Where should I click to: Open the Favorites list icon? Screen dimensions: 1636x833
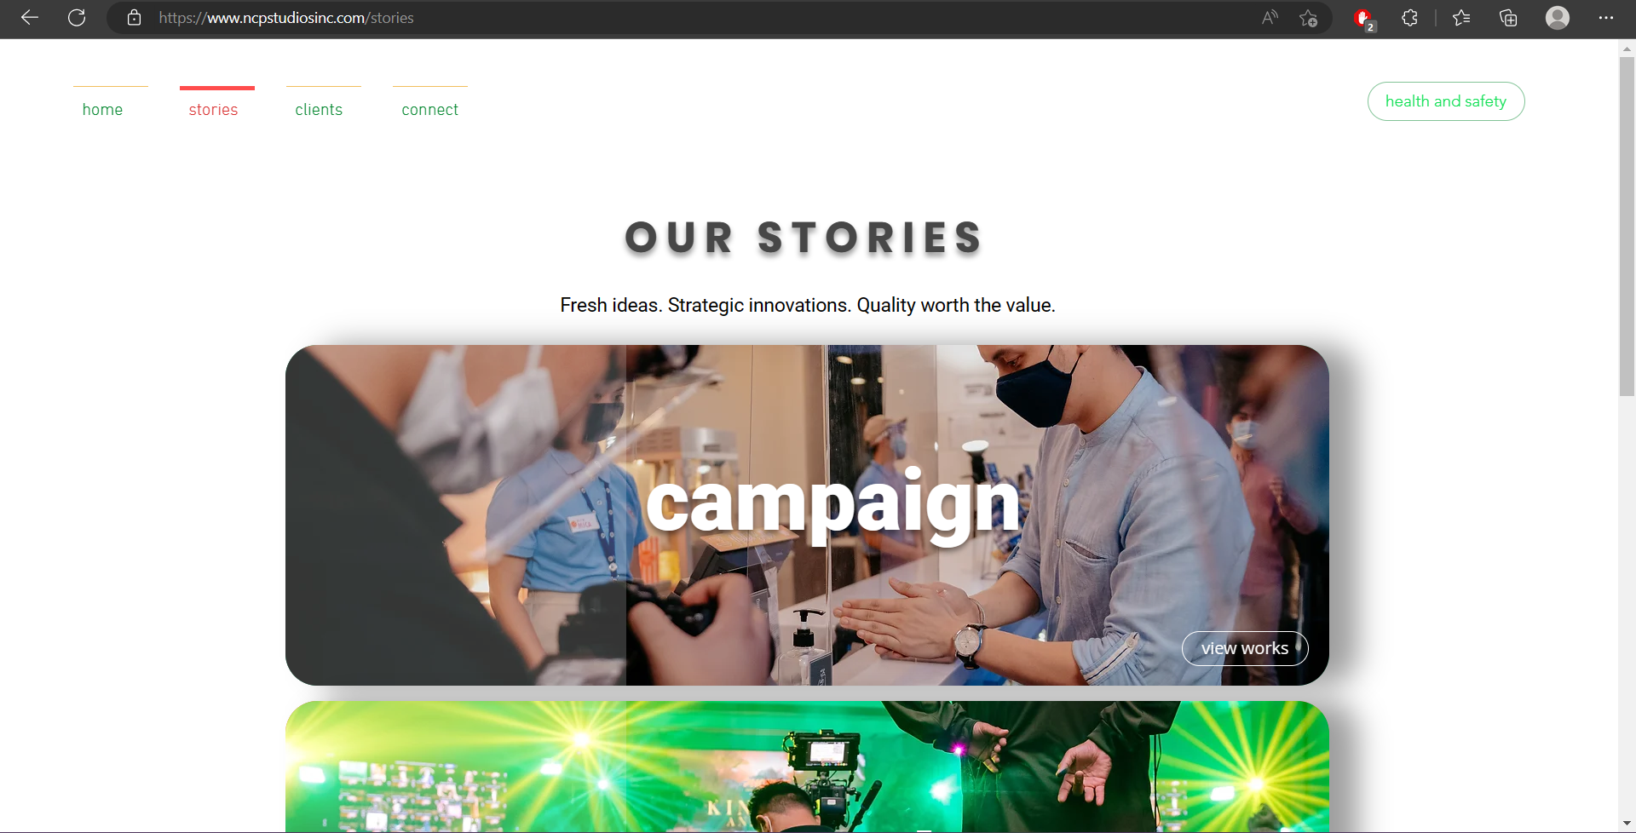click(1461, 17)
